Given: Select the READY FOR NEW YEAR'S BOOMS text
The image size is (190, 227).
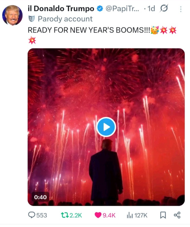Looking at the screenshot, I should tap(89, 30).
